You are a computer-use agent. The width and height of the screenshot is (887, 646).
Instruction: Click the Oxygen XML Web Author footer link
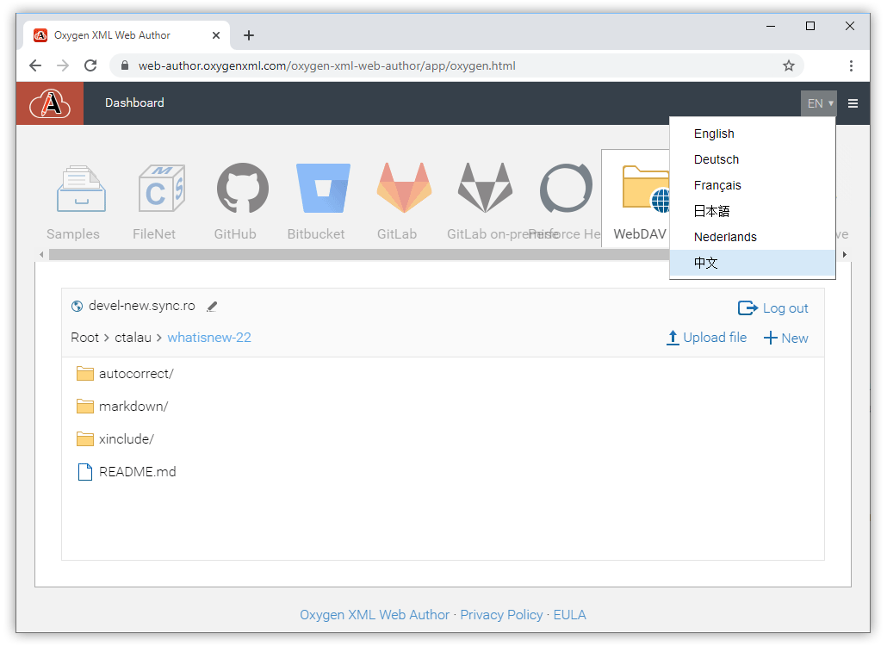click(x=375, y=615)
